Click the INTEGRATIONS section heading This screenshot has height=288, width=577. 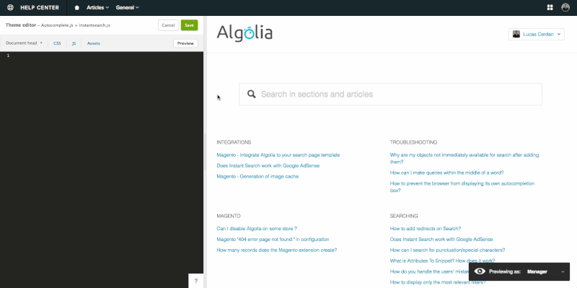coord(234,142)
